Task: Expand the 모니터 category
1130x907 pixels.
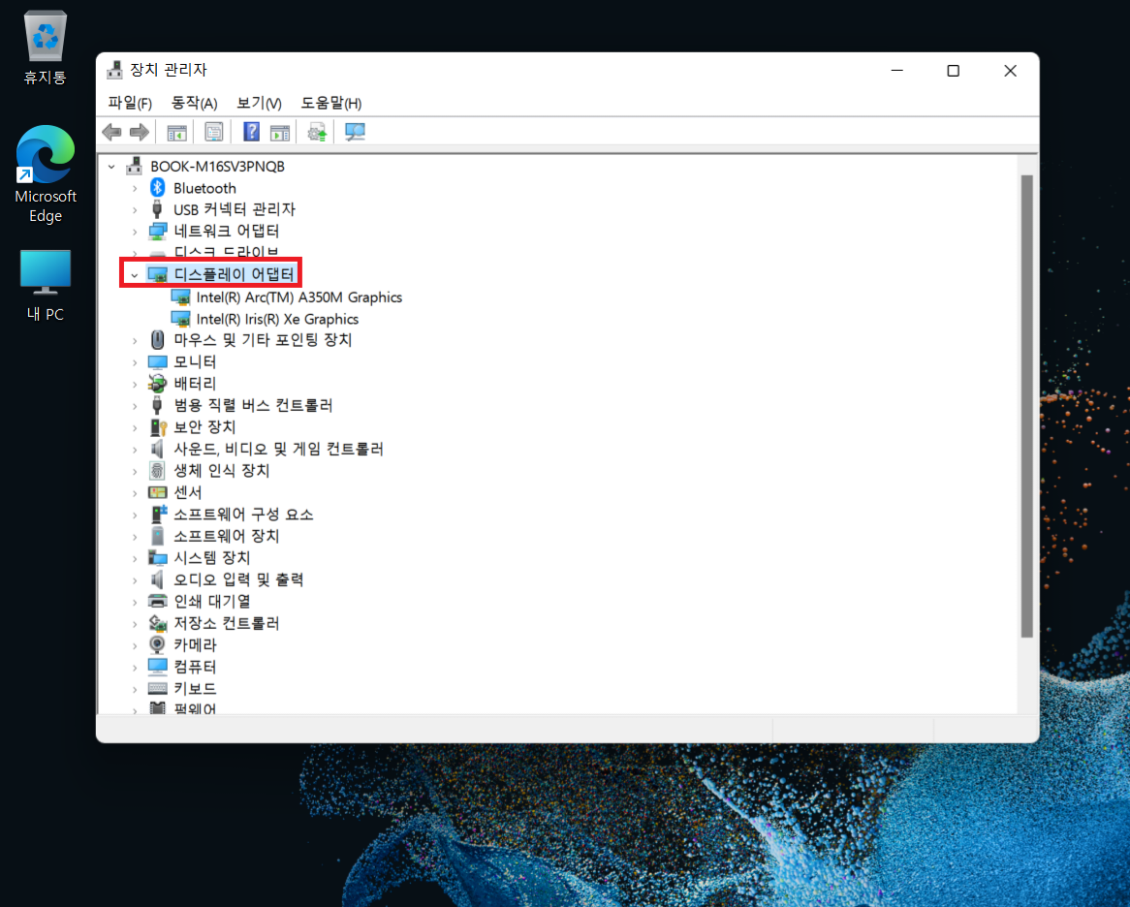Action: (135, 362)
